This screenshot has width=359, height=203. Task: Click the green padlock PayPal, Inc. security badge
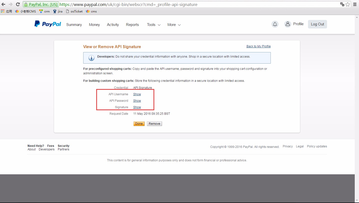coord(41,4)
